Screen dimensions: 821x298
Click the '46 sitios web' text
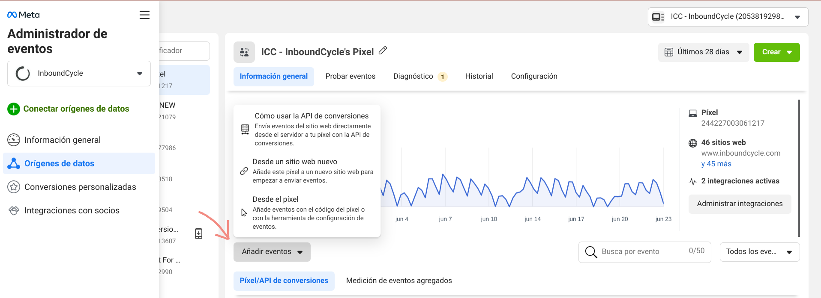tap(723, 143)
